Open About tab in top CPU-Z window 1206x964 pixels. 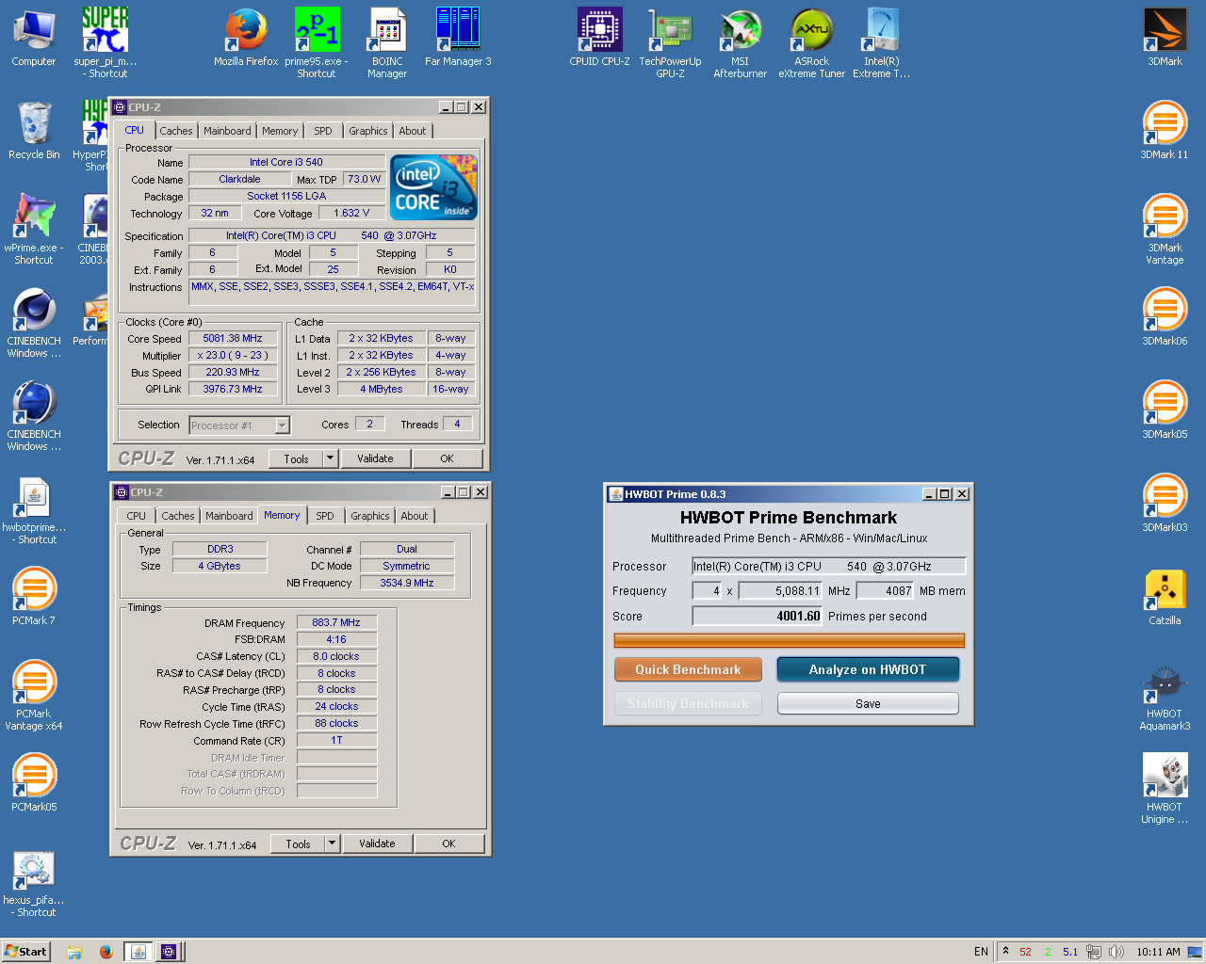click(x=412, y=131)
